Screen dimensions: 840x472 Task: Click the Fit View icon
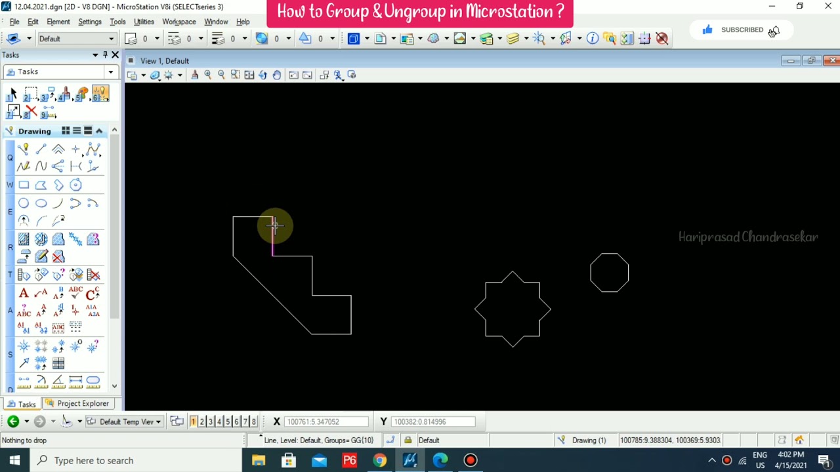pyautogui.click(x=249, y=75)
